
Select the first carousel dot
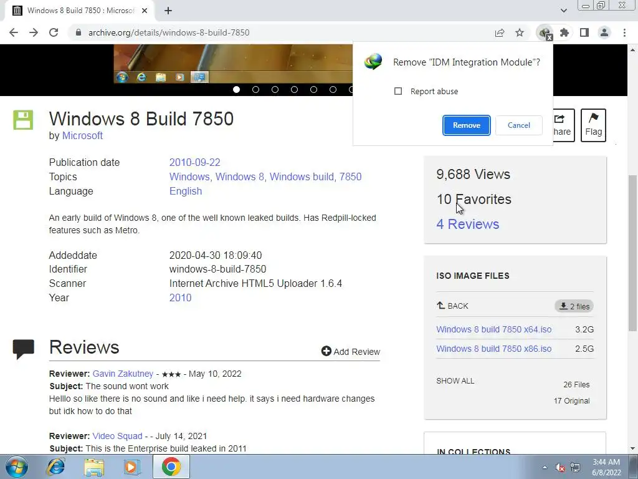(236, 90)
